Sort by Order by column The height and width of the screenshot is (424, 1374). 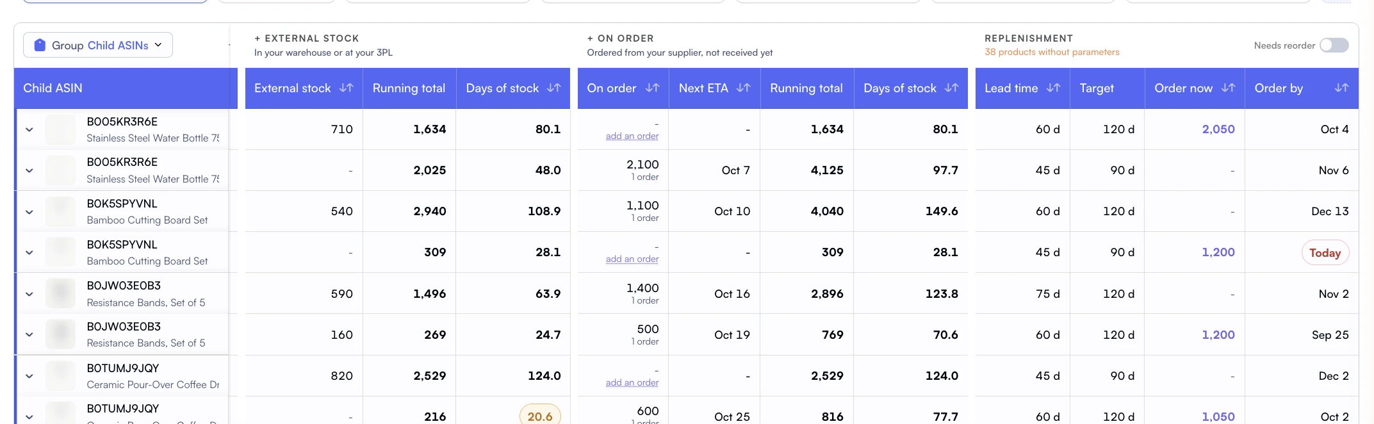(x=1341, y=88)
